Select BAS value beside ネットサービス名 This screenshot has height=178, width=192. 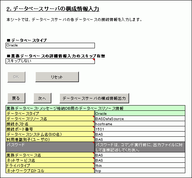tap(140, 160)
